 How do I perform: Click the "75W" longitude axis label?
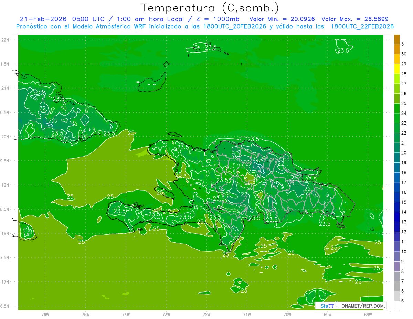coord(86,315)
